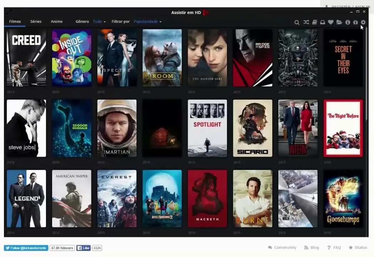This screenshot has width=374, height=257.
Task: Select the Burnt poster
Action: (x=253, y=198)
